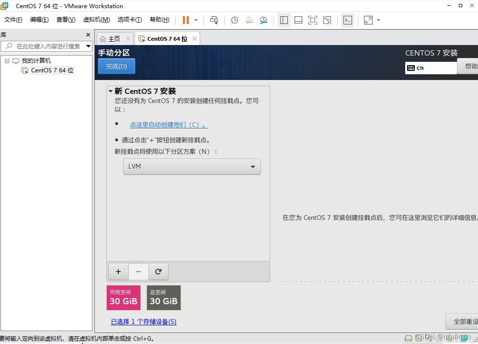
Task: Click the 点这里自动创建他们 link
Action: 169,125
